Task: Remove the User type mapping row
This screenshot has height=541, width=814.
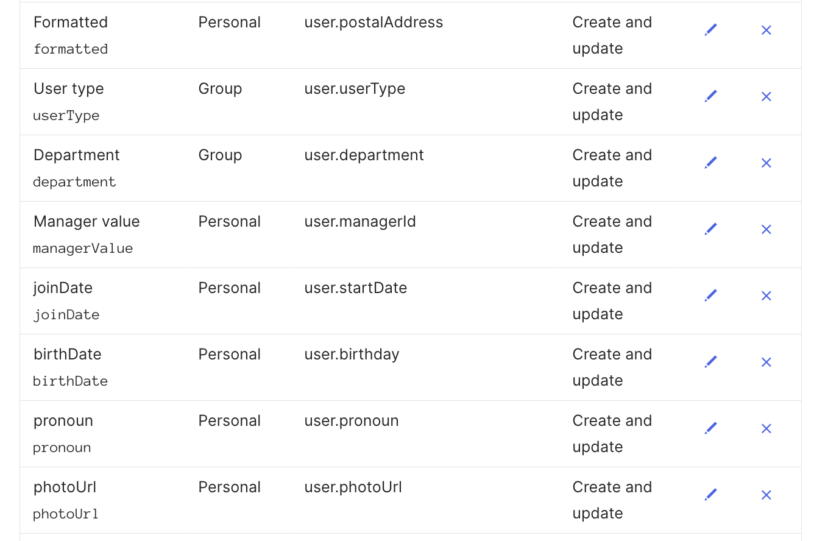Action: point(766,96)
